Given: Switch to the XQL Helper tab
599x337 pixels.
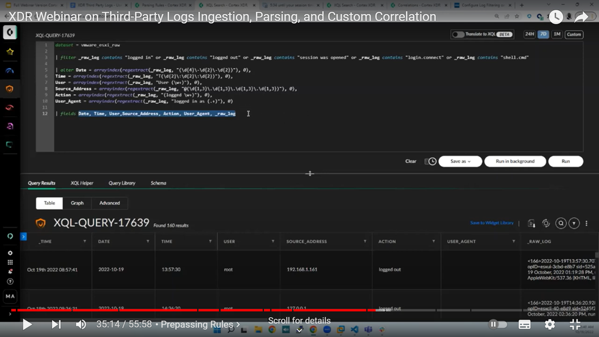Looking at the screenshot, I should point(82,183).
